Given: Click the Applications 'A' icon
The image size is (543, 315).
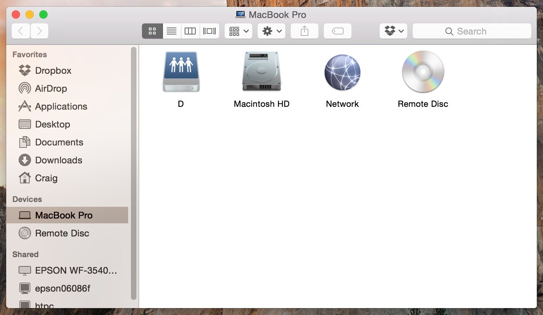Looking at the screenshot, I should [x=25, y=106].
